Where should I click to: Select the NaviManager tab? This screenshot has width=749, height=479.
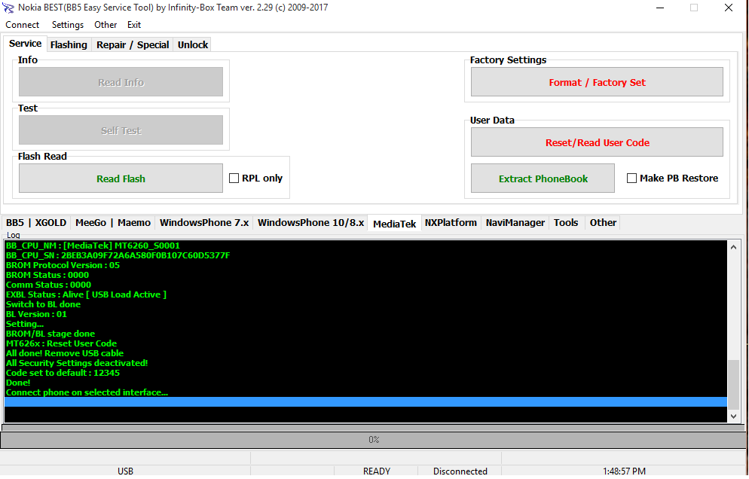pyautogui.click(x=515, y=222)
